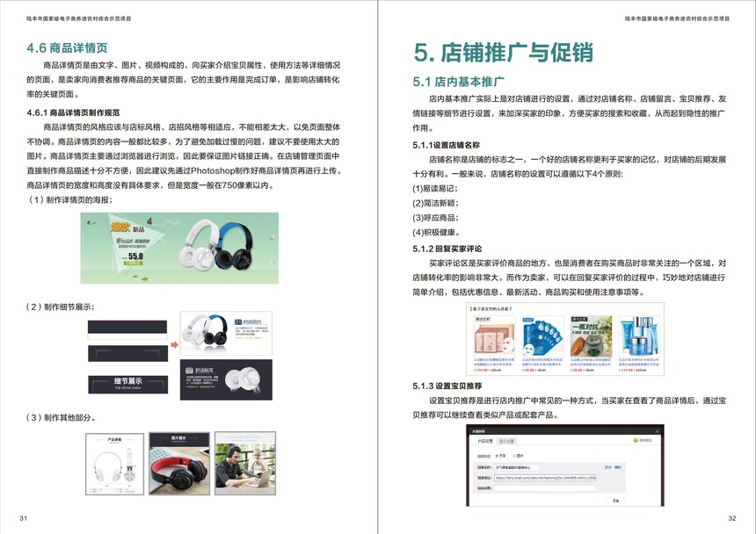This screenshot has width=756, height=534.
Task: Close the embedded link settings dialog
Action: pyautogui.click(x=658, y=431)
